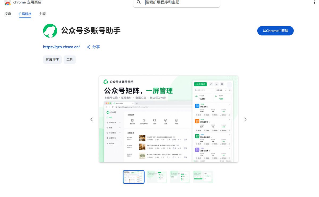Open the three-dot menu at top right

(x=315, y=2)
